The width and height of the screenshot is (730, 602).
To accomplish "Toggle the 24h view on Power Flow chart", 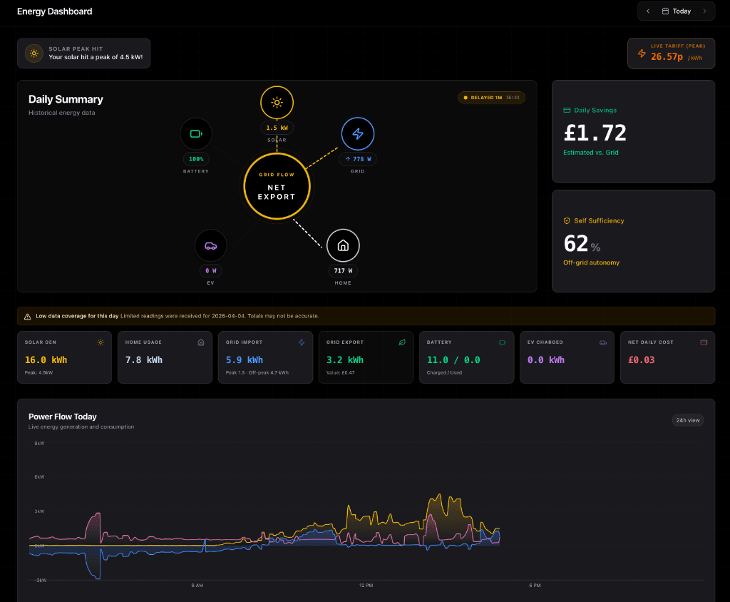I will pyautogui.click(x=687, y=420).
